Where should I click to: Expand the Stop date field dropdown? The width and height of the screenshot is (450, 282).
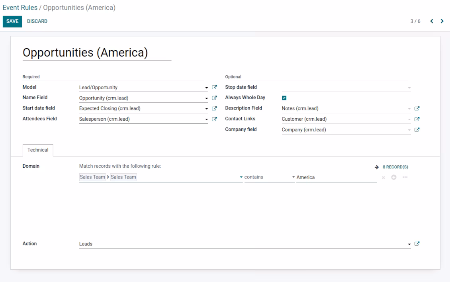[409, 88]
